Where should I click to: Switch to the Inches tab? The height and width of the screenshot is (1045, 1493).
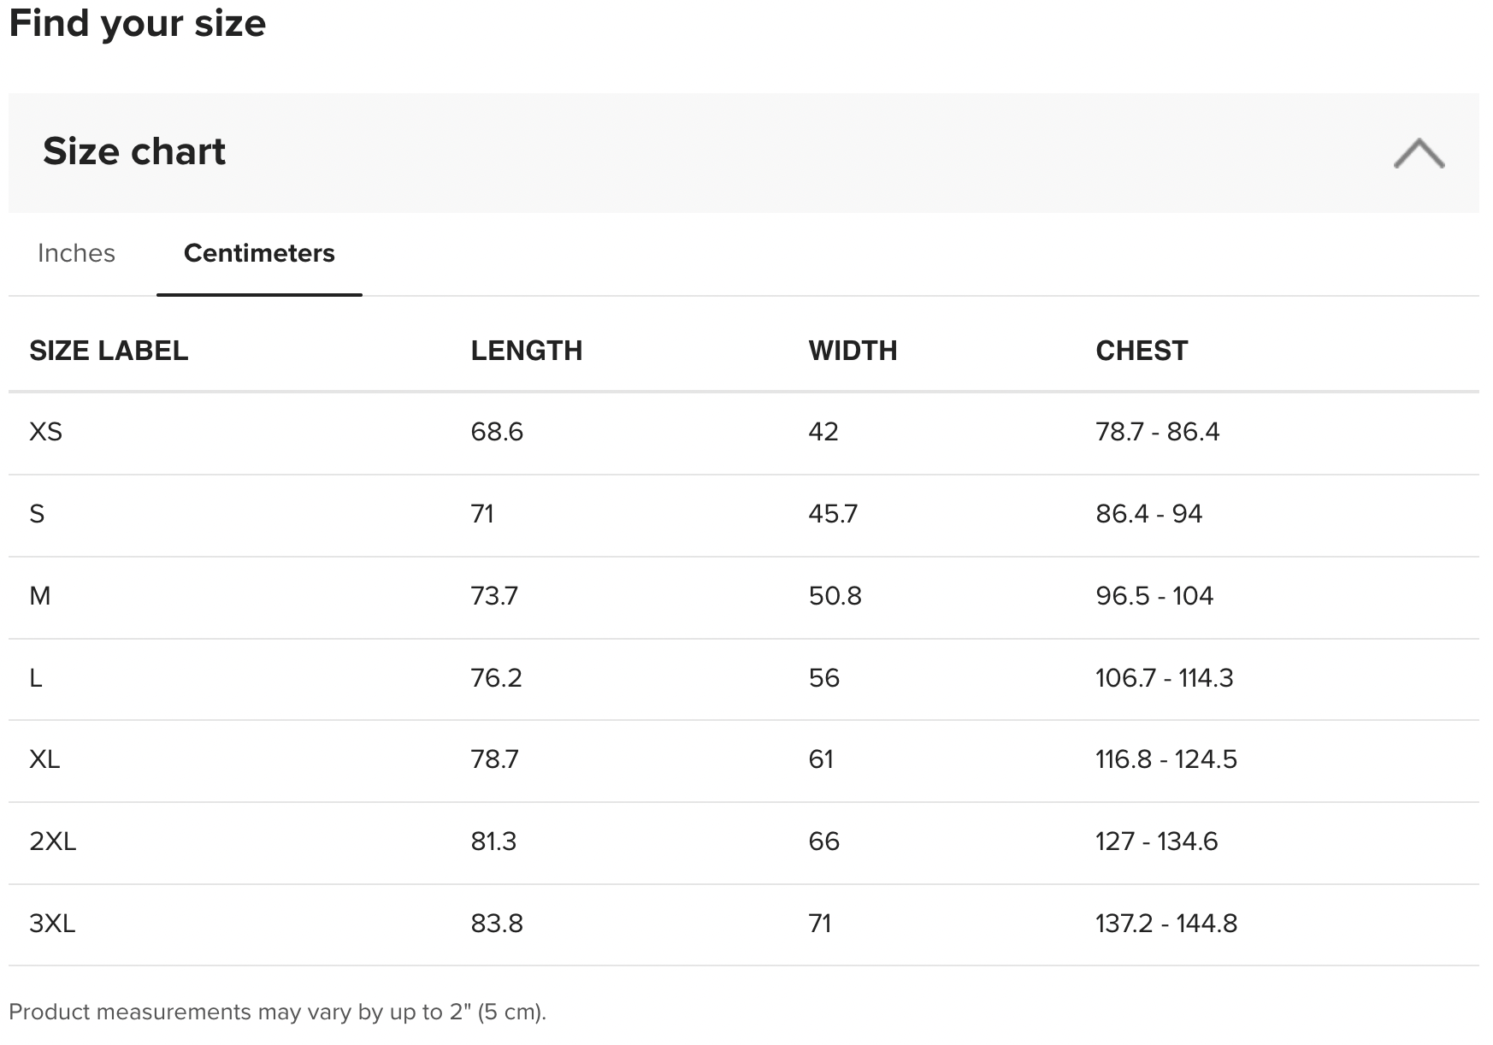(76, 253)
